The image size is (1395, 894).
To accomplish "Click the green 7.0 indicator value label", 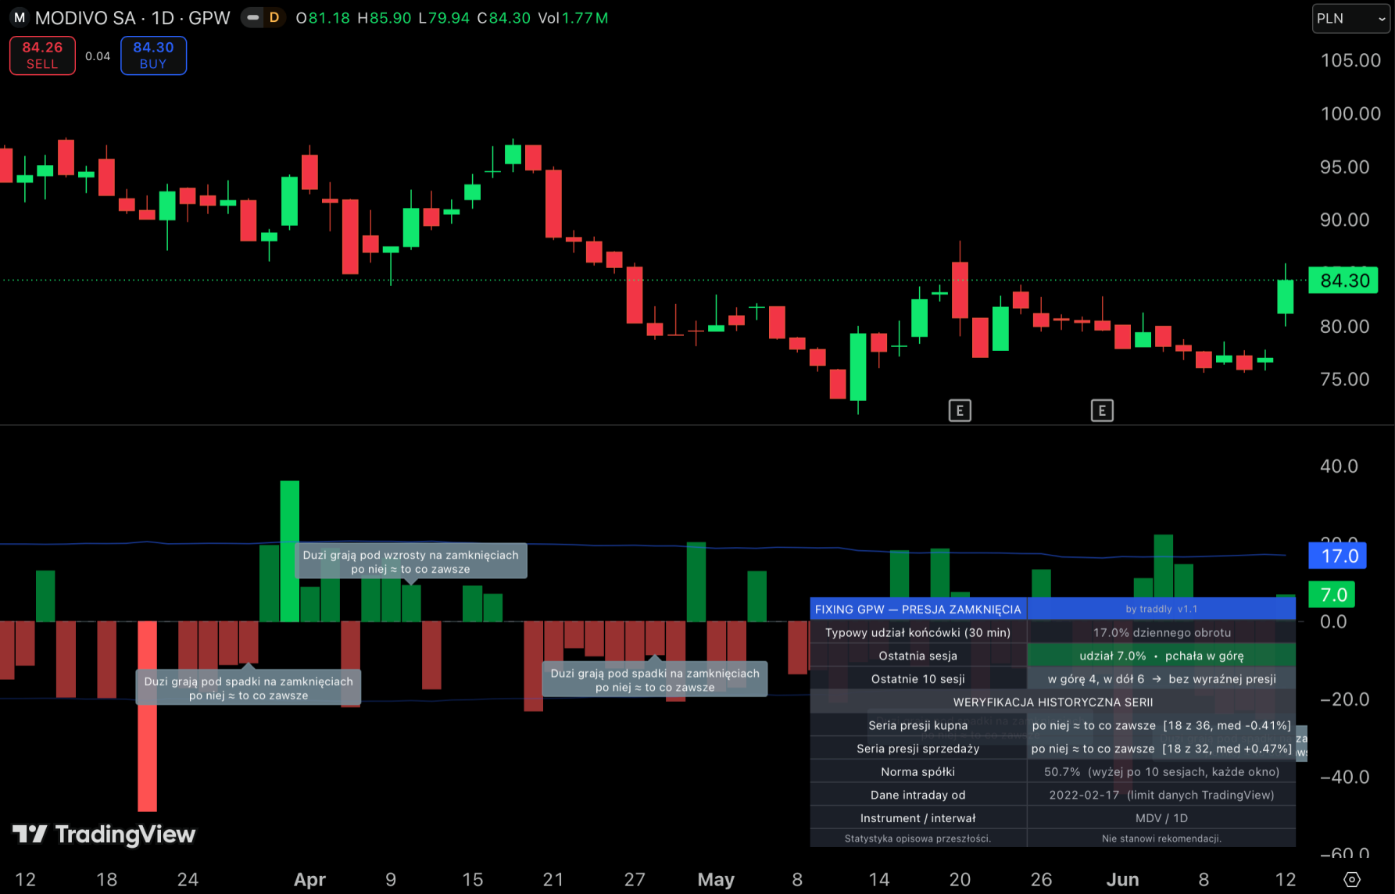I will point(1332,595).
